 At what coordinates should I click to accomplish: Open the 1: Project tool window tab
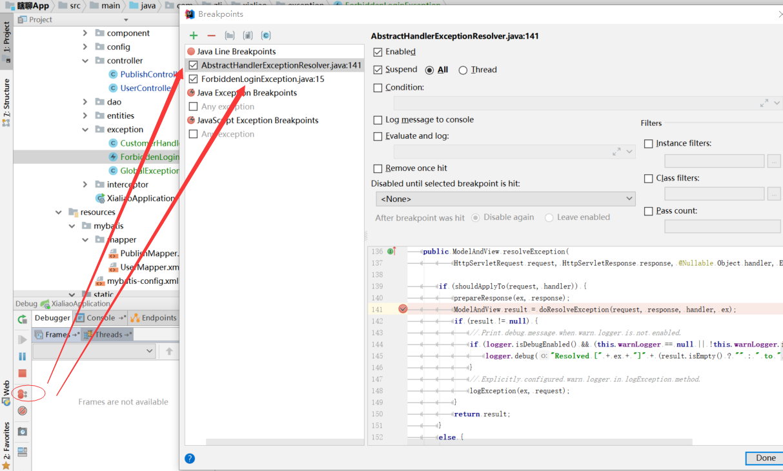coord(6,43)
